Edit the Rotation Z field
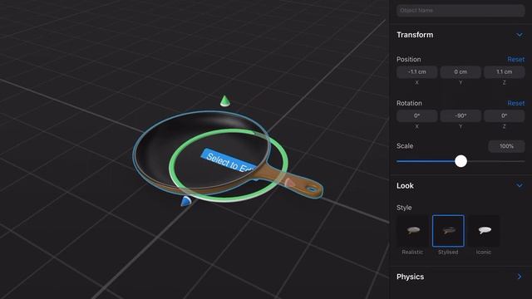 point(505,116)
